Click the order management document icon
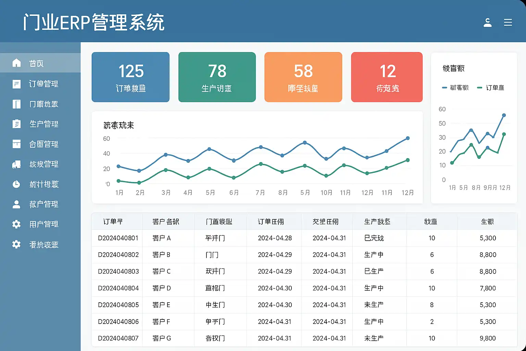The width and height of the screenshot is (526, 351). coord(16,84)
